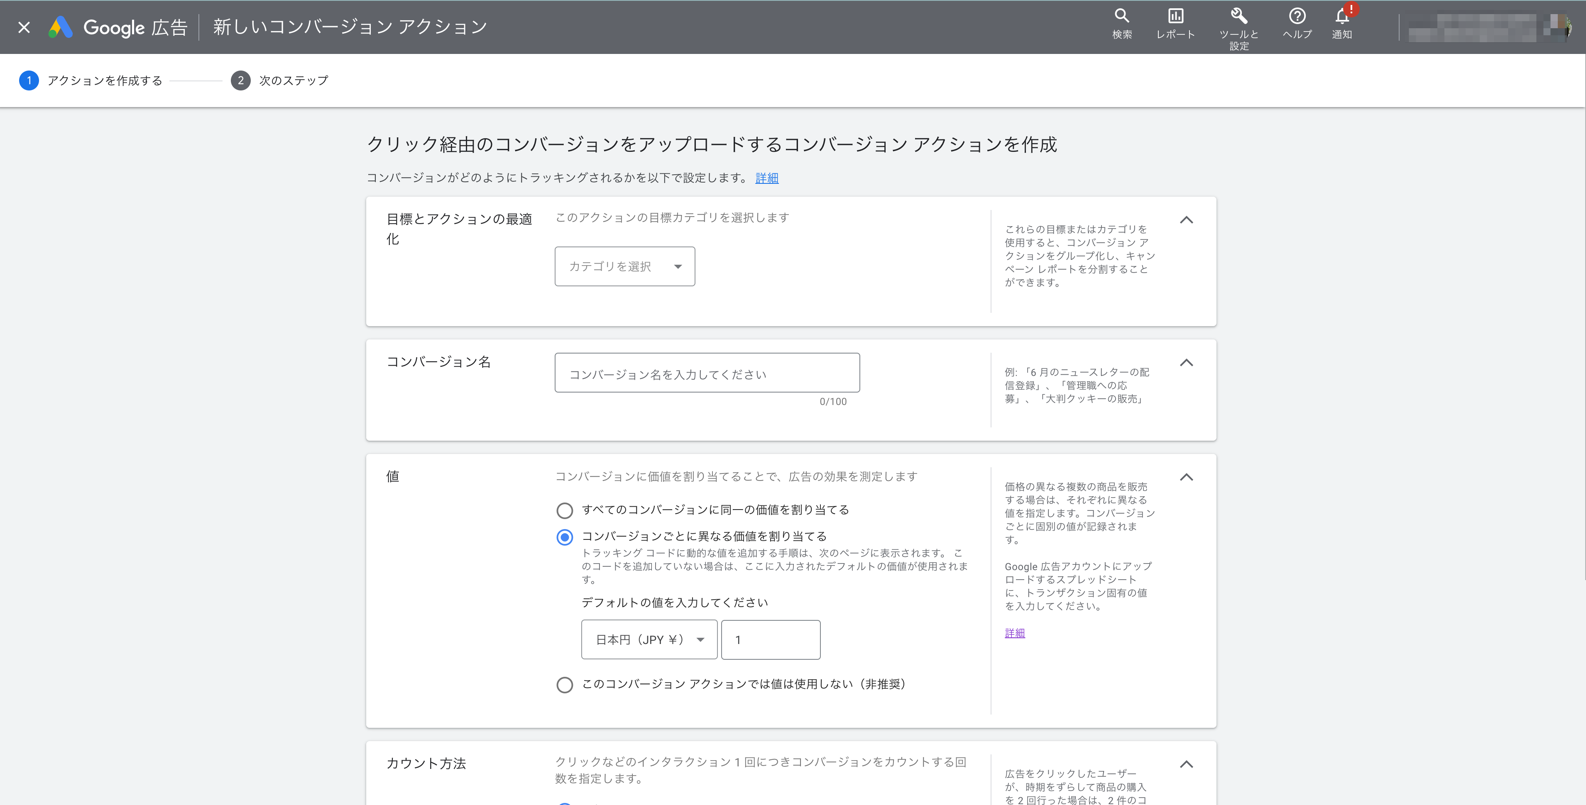Open the カテゴリを選択 dropdown
The height and width of the screenshot is (805, 1586).
click(x=624, y=266)
